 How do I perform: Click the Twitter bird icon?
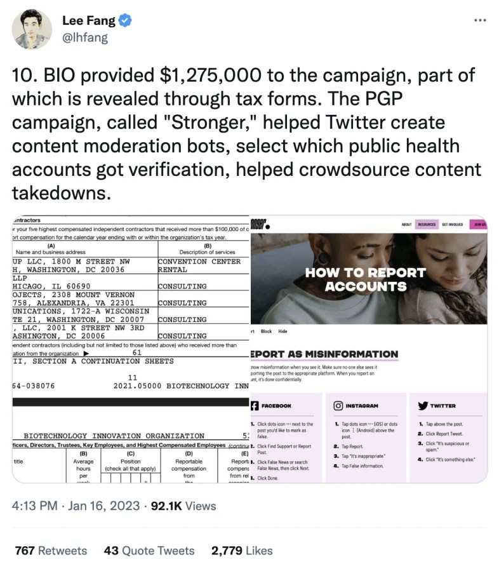pos(423,405)
